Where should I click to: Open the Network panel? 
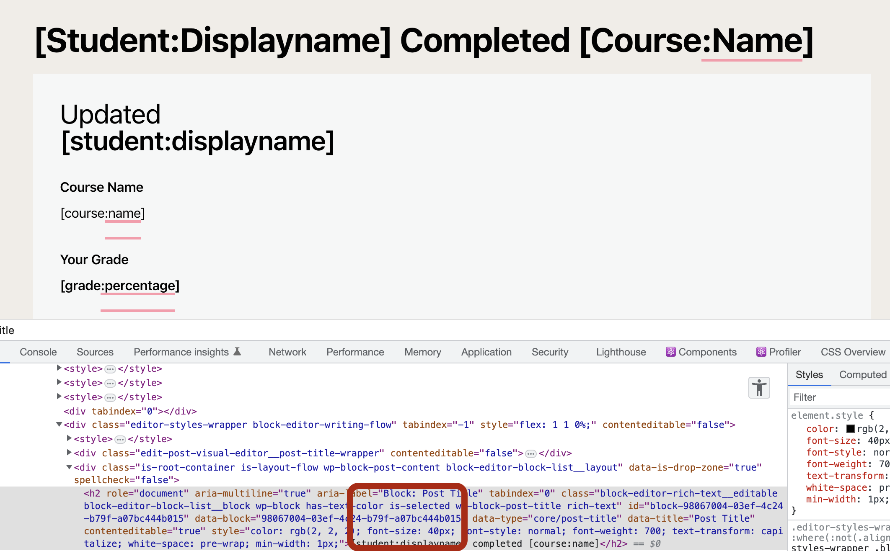(287, 352)
